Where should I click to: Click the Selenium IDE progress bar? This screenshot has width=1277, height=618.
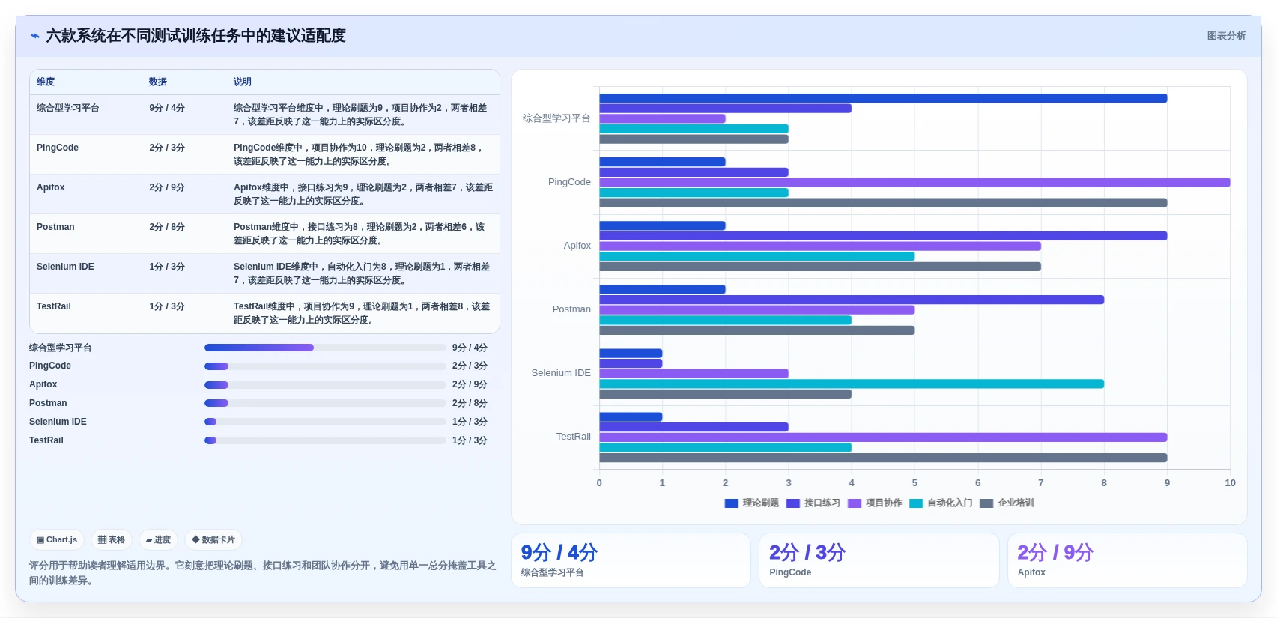325,422
